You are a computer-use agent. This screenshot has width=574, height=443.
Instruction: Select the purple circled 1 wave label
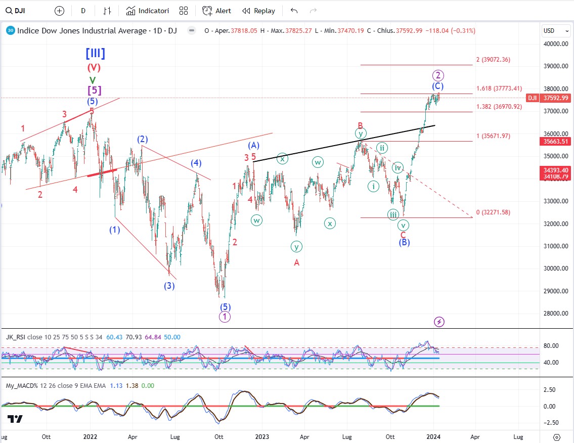tap(225, 317)
